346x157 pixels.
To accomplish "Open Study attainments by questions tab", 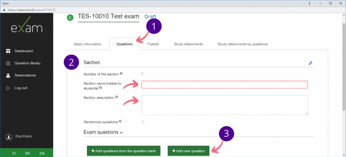I will point(242,44).
